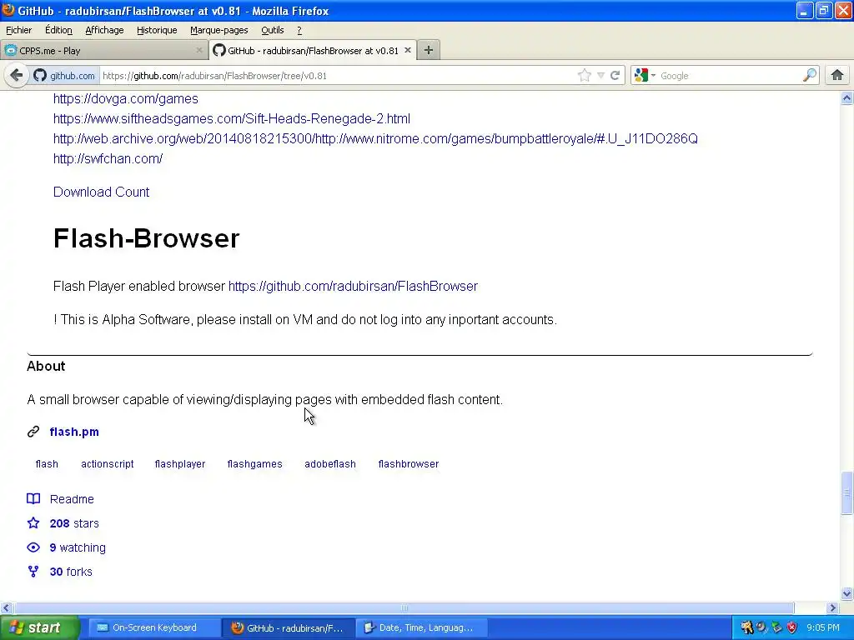This screenshot has width=854, height=640.
Task: Open the Historique menu
Action: click(157, 30)
